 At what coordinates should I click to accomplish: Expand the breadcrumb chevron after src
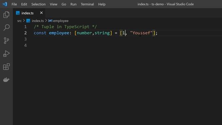click(24, 21)
